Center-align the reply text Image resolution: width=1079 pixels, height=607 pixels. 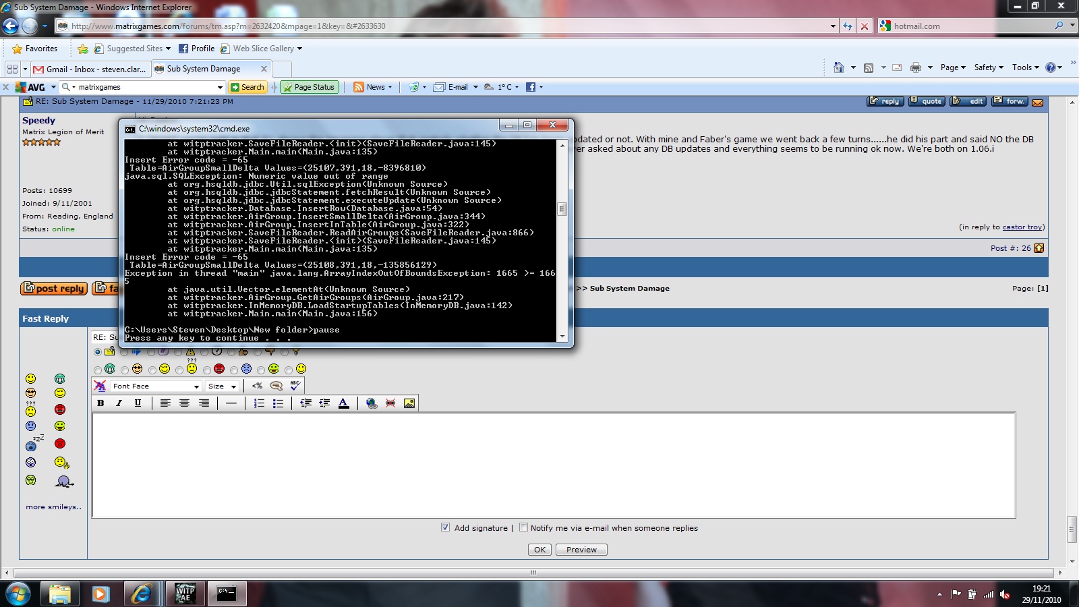pos(184,403)
